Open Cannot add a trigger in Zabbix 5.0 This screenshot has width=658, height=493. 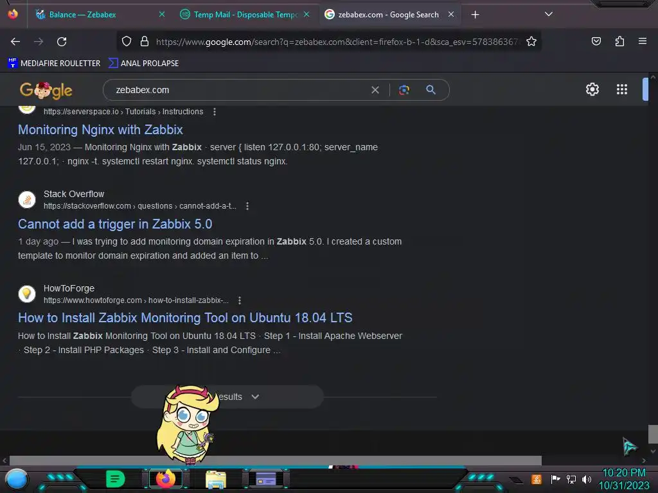pos(115,224)
